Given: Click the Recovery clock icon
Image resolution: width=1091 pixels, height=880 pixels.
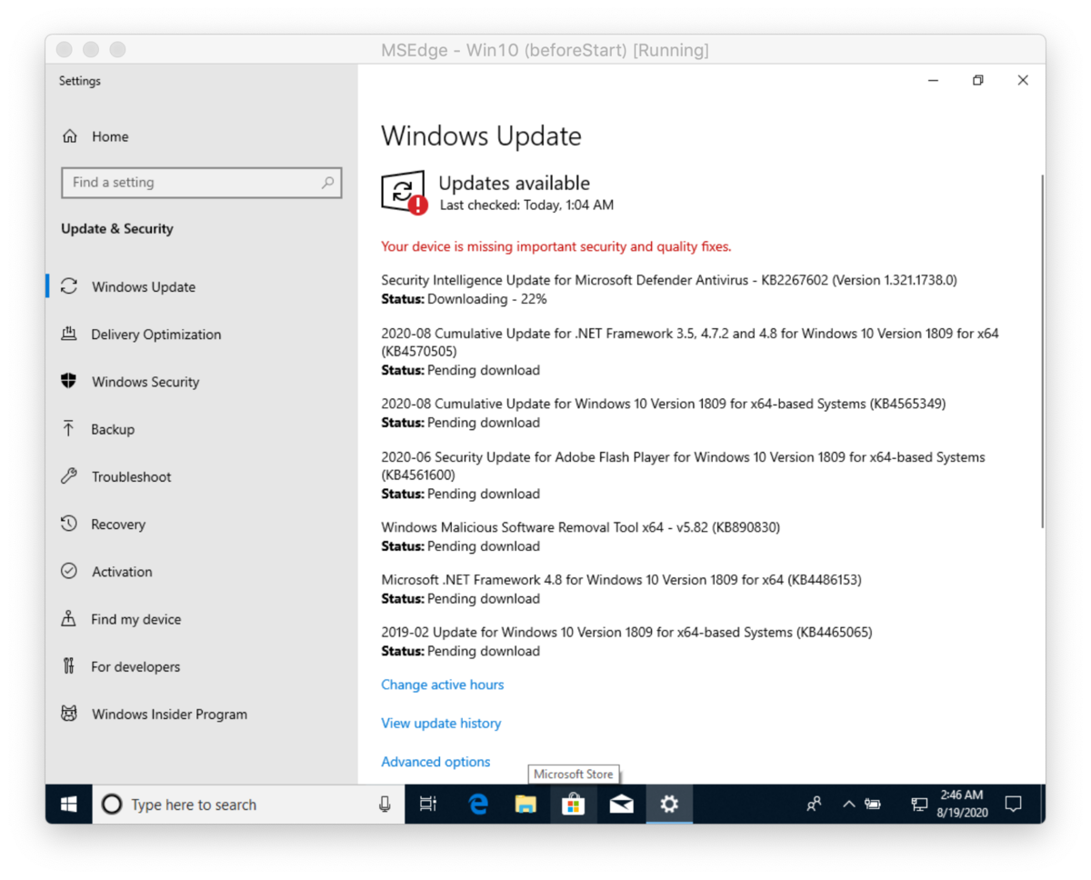Looking at the screenshot, I should (x=69, y=524).
